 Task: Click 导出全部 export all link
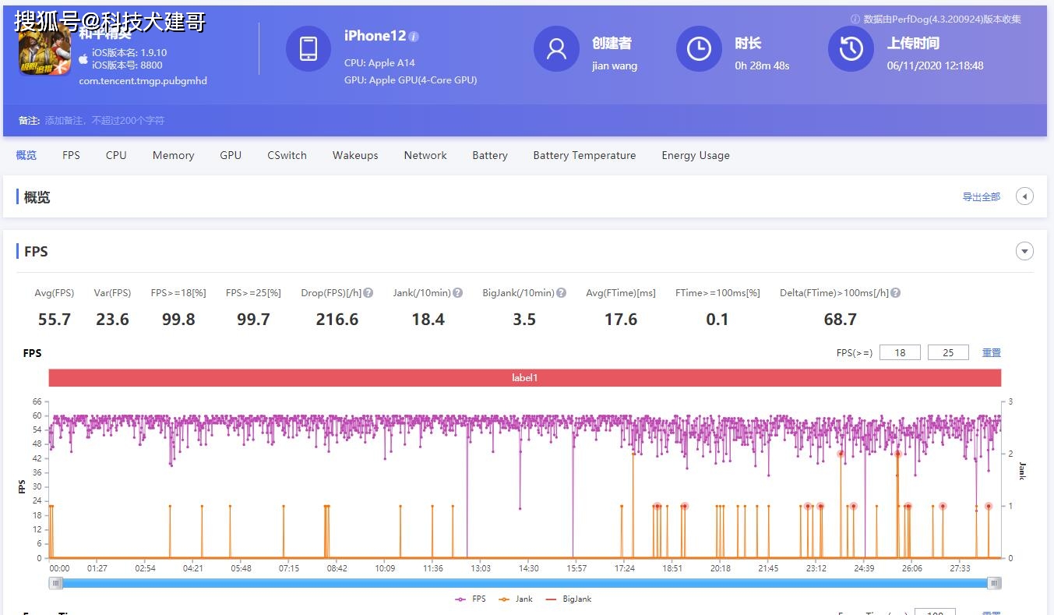click(x=982, y=197)
